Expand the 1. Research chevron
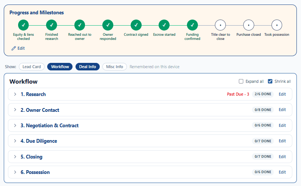This screenshot has width=301, height=186. (15, 94)
